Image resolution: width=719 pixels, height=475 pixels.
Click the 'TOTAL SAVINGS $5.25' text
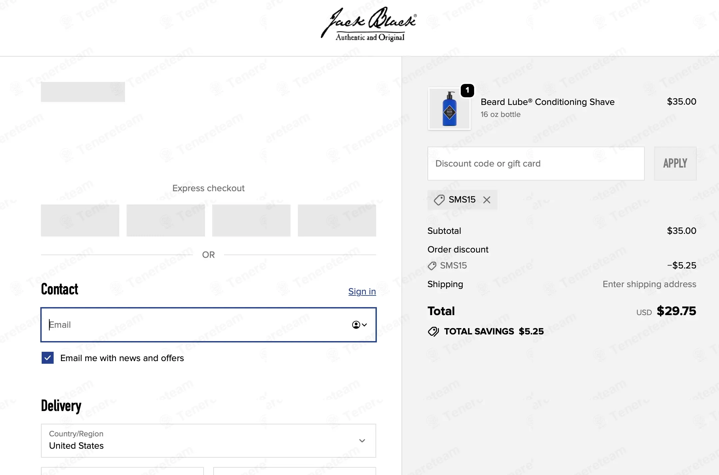pyautogui.click(x=494, y=331)
